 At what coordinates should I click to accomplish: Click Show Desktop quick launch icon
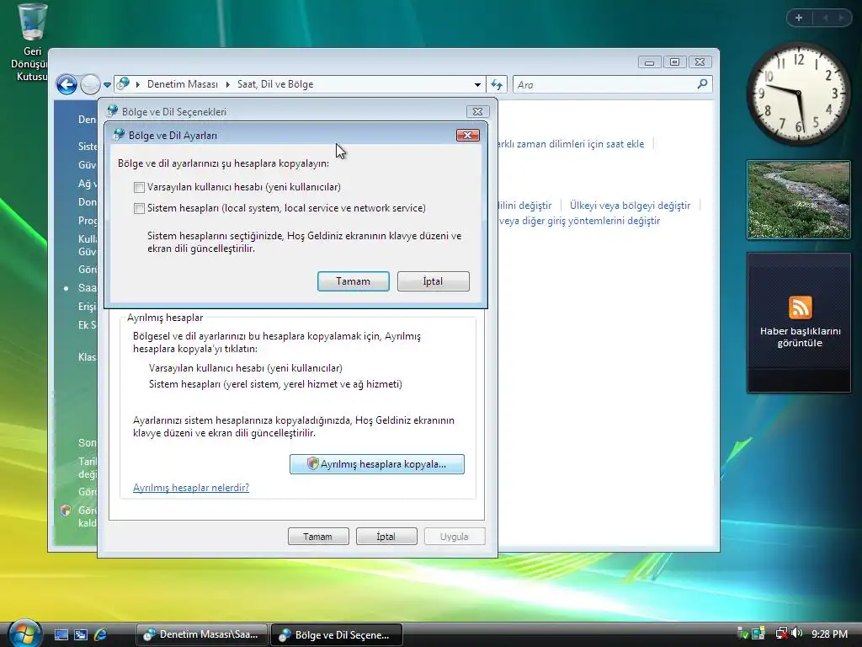point(61,634)
